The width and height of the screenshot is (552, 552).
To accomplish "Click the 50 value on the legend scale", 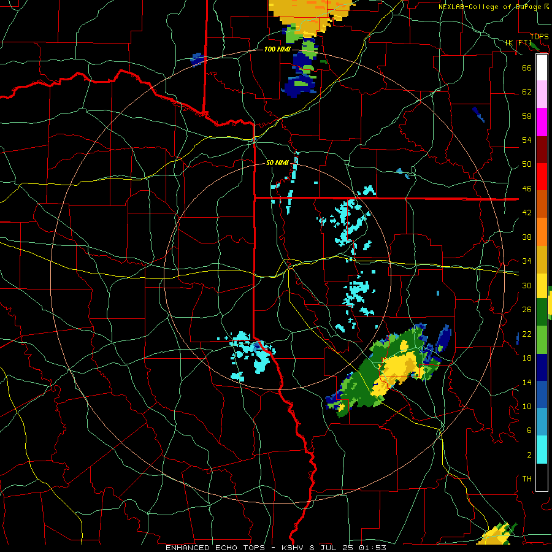I will tap(527, 164).
